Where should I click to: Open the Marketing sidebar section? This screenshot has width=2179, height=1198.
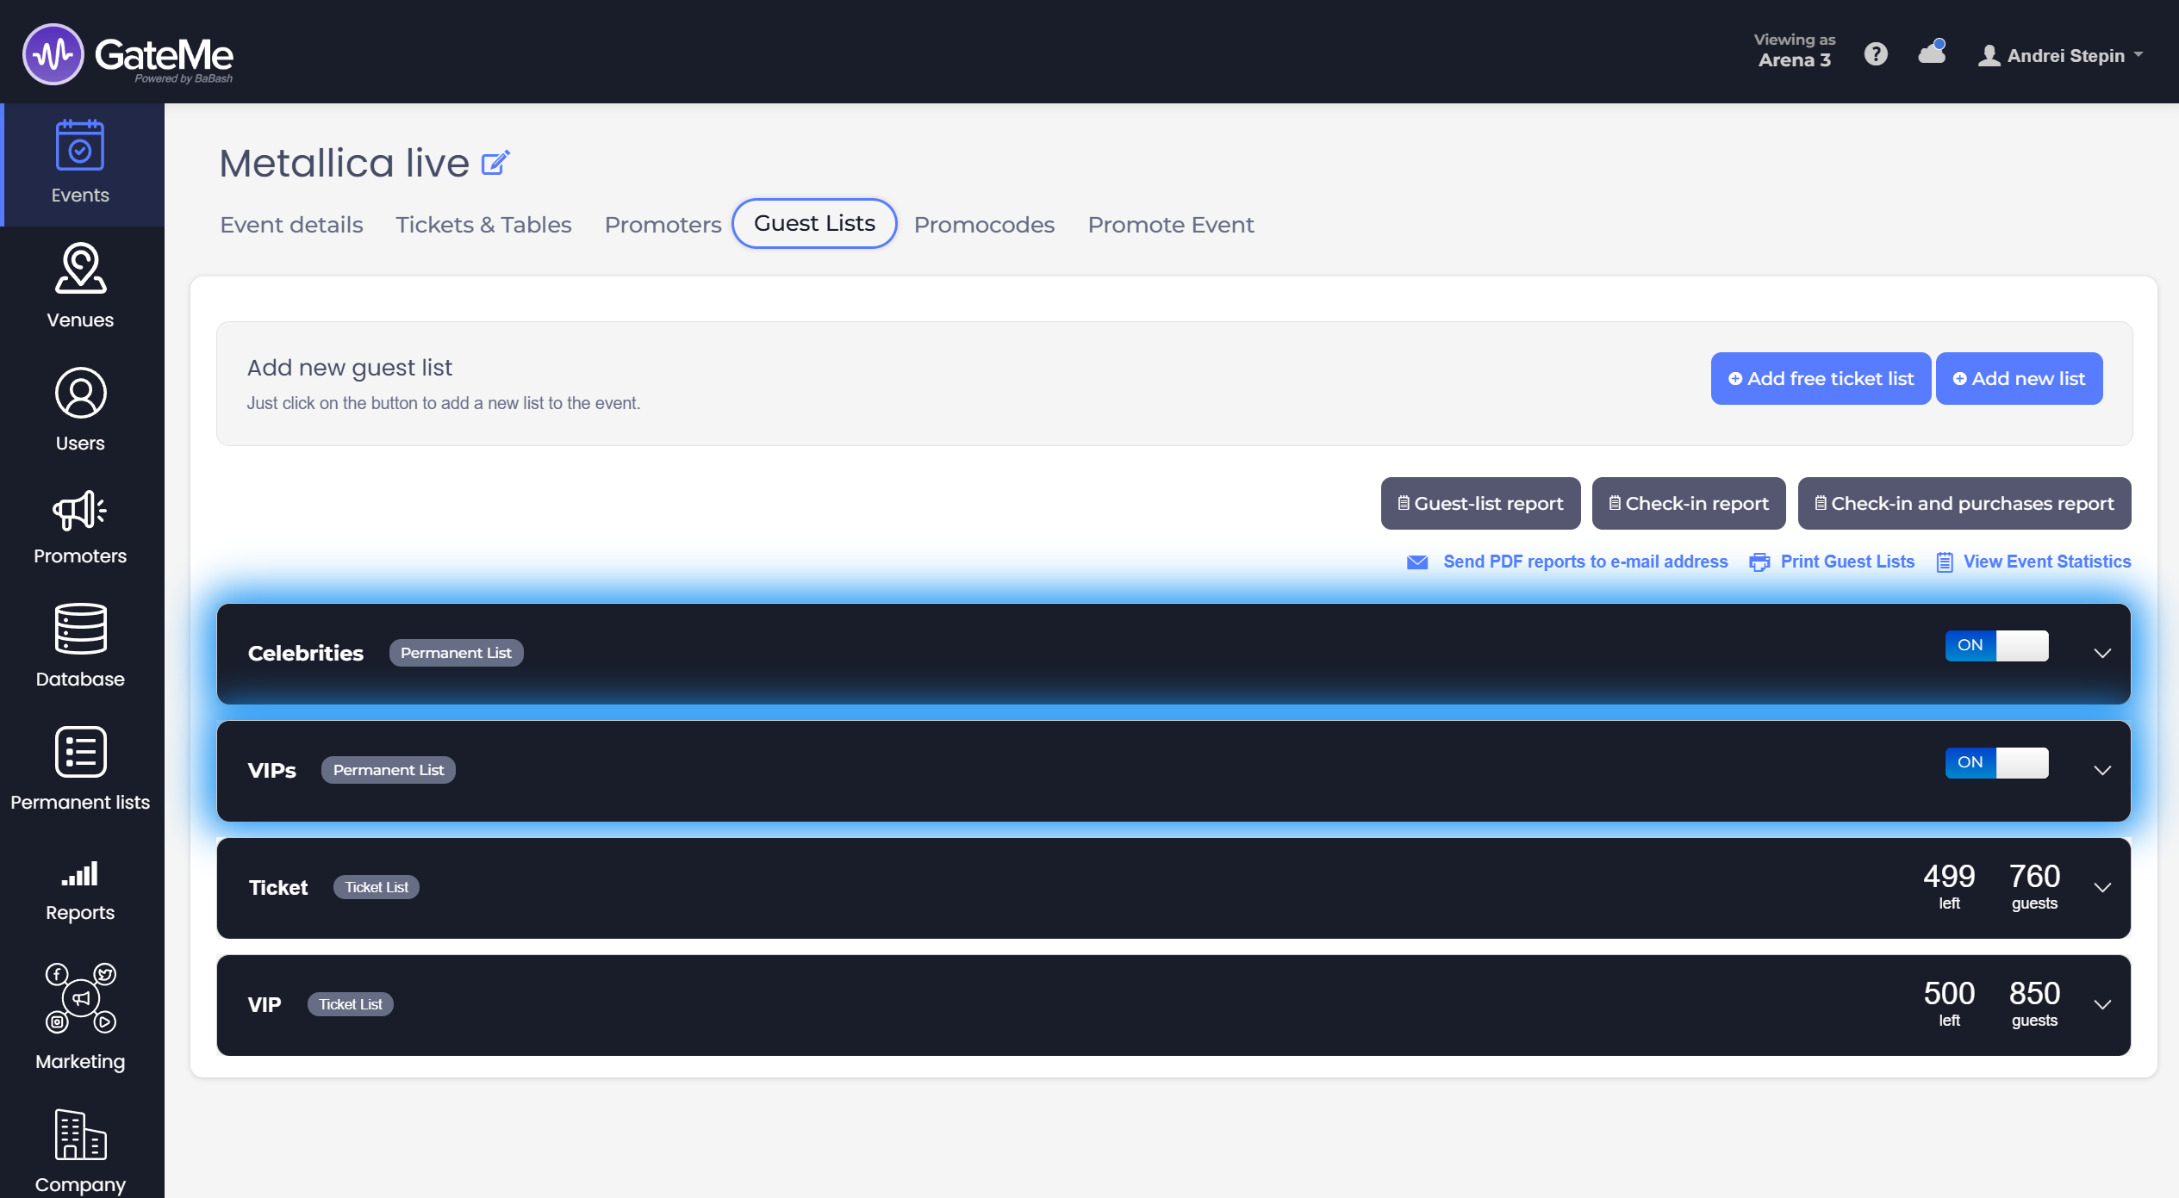(80, 1016)
